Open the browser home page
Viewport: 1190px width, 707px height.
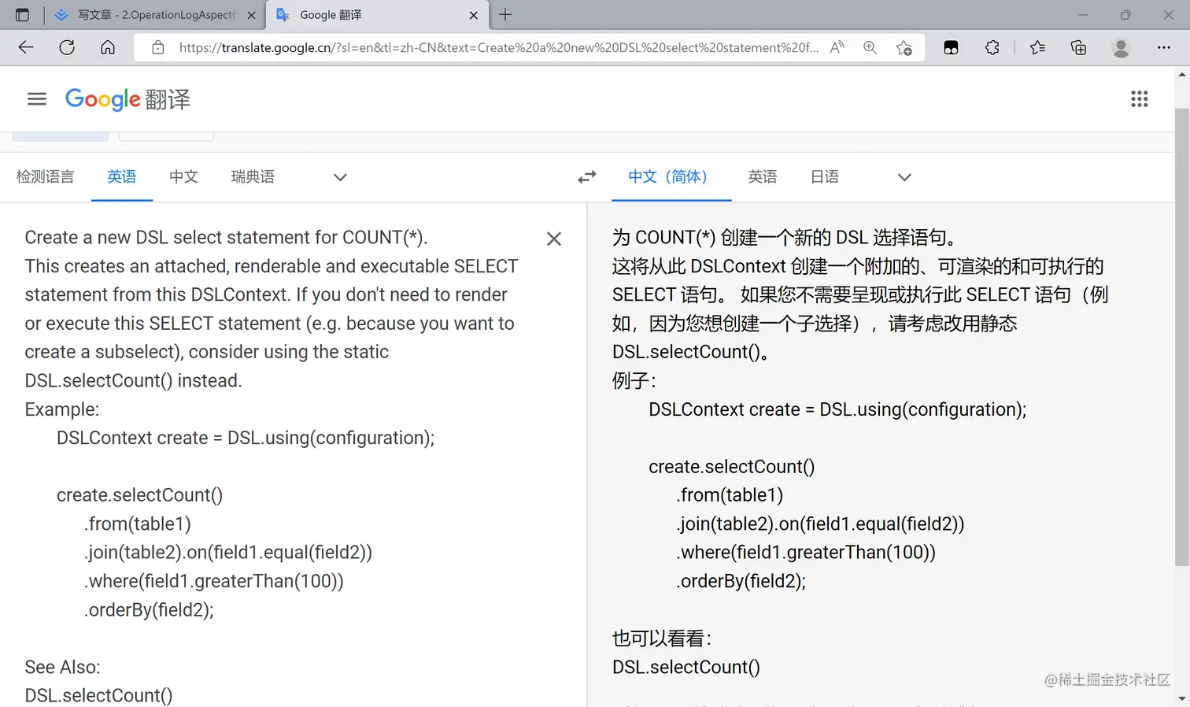coord(108,47)
